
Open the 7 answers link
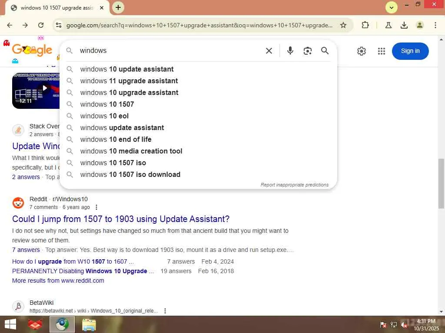click(26, 250)
